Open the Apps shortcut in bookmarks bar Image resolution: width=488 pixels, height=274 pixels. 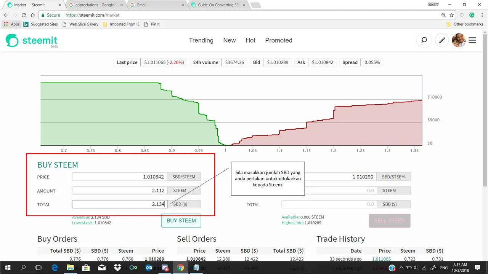[11, 24]
